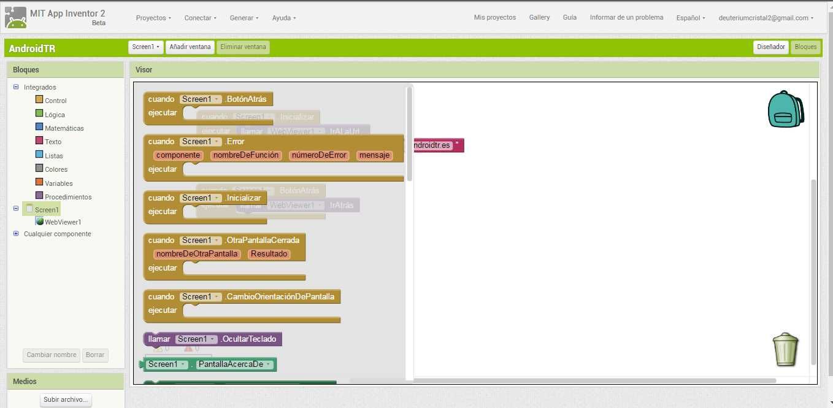833x408 pixels.
Task: Switch to Diseñador view
Action: (x=770, y=47)
